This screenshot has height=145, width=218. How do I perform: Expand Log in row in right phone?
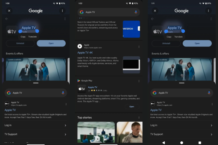click(x=181, y=125)
